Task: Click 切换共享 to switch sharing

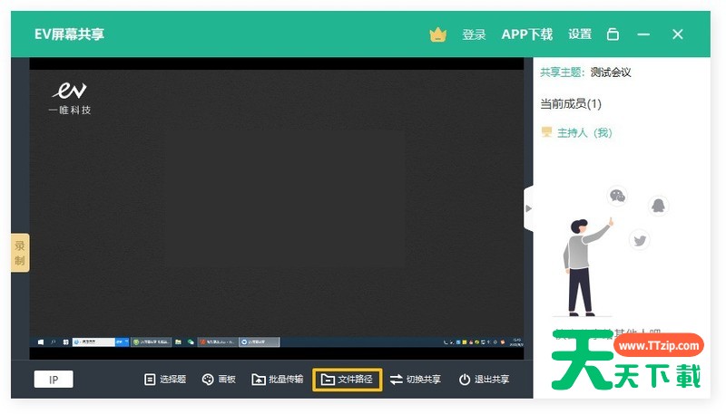Action: pyautogui.click(x=416, y=380)
